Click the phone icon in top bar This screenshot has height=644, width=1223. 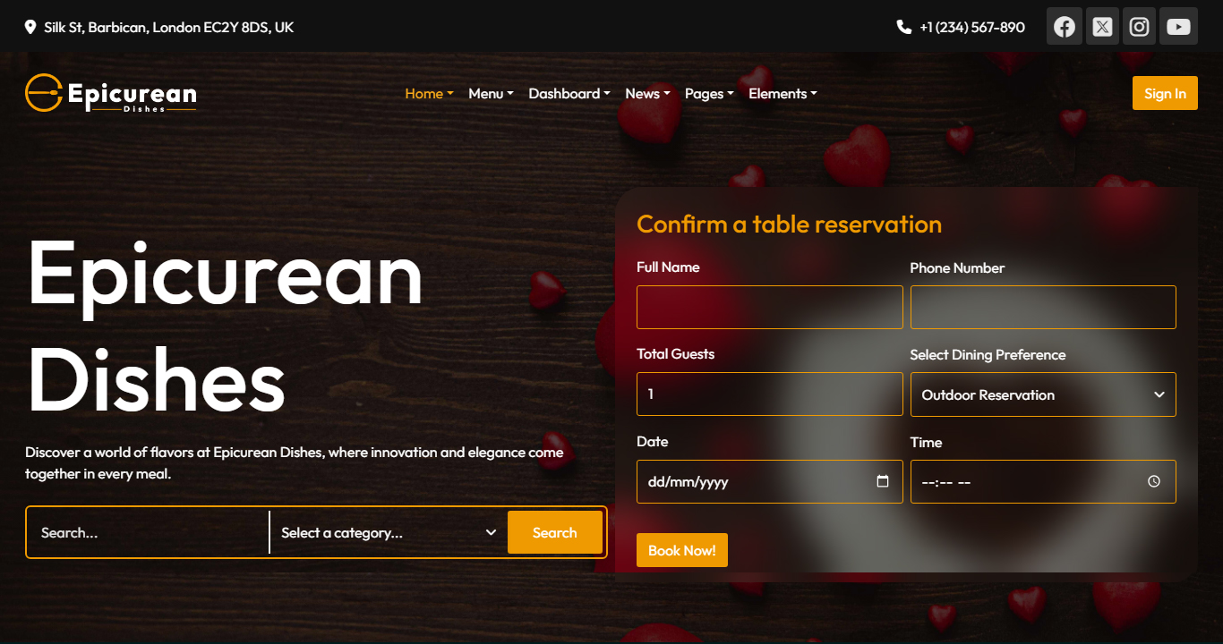[904, 27]
